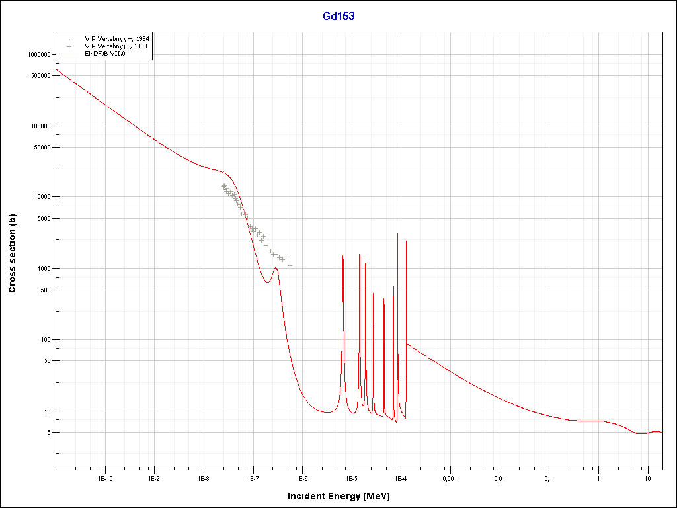This screenshot has height=508, width=677.
Task: Click the tallest resonance peak tip near 1E-4
Action: (x=397, y=233)
